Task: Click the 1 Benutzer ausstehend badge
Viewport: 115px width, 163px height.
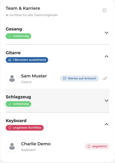Action: coord(27,60)
